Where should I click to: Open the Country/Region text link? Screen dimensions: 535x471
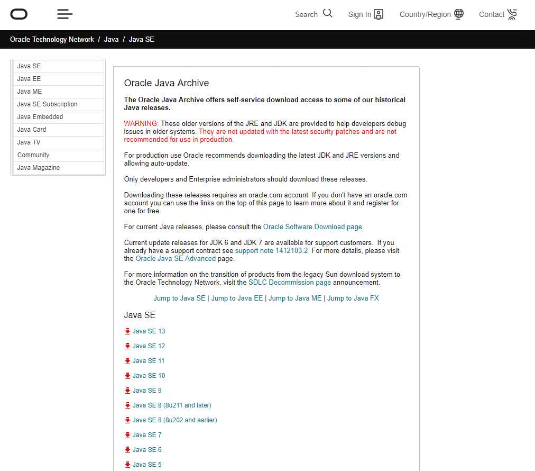[425, 14]
